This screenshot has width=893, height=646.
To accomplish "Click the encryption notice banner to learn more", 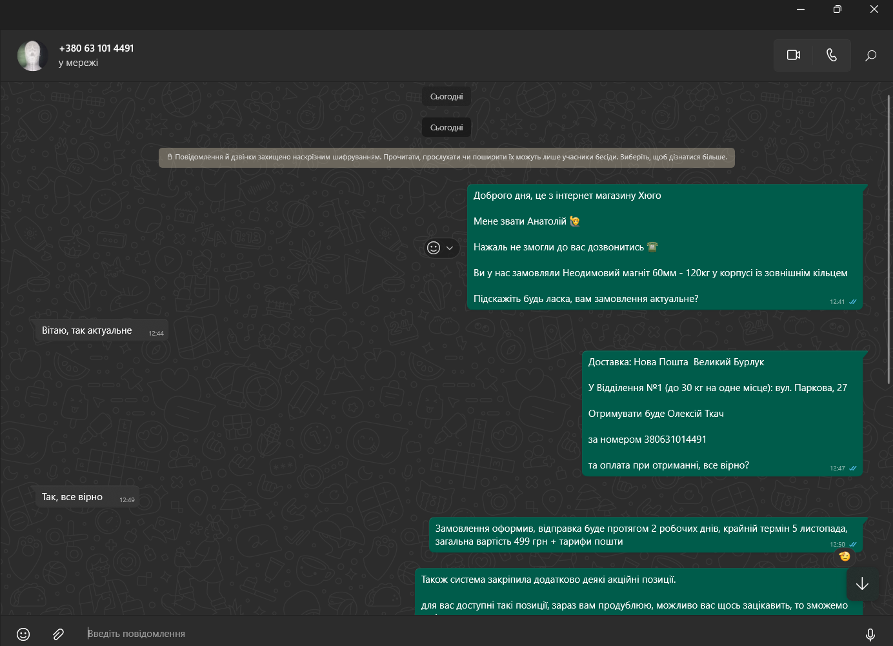I will [446, 157].
